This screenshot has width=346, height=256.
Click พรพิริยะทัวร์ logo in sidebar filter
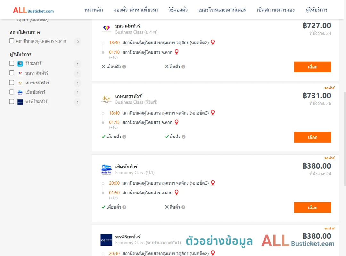pyautogui.click(x=20, y=102)
